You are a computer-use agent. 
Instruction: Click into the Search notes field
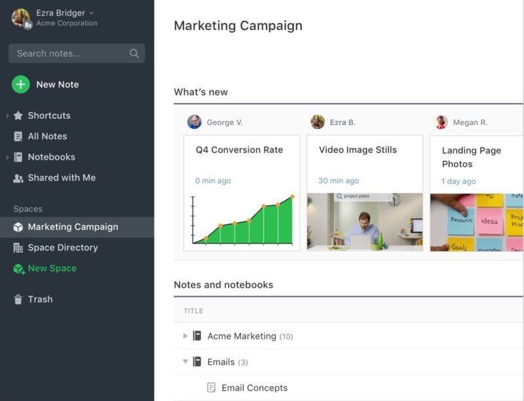pos(69,54)
